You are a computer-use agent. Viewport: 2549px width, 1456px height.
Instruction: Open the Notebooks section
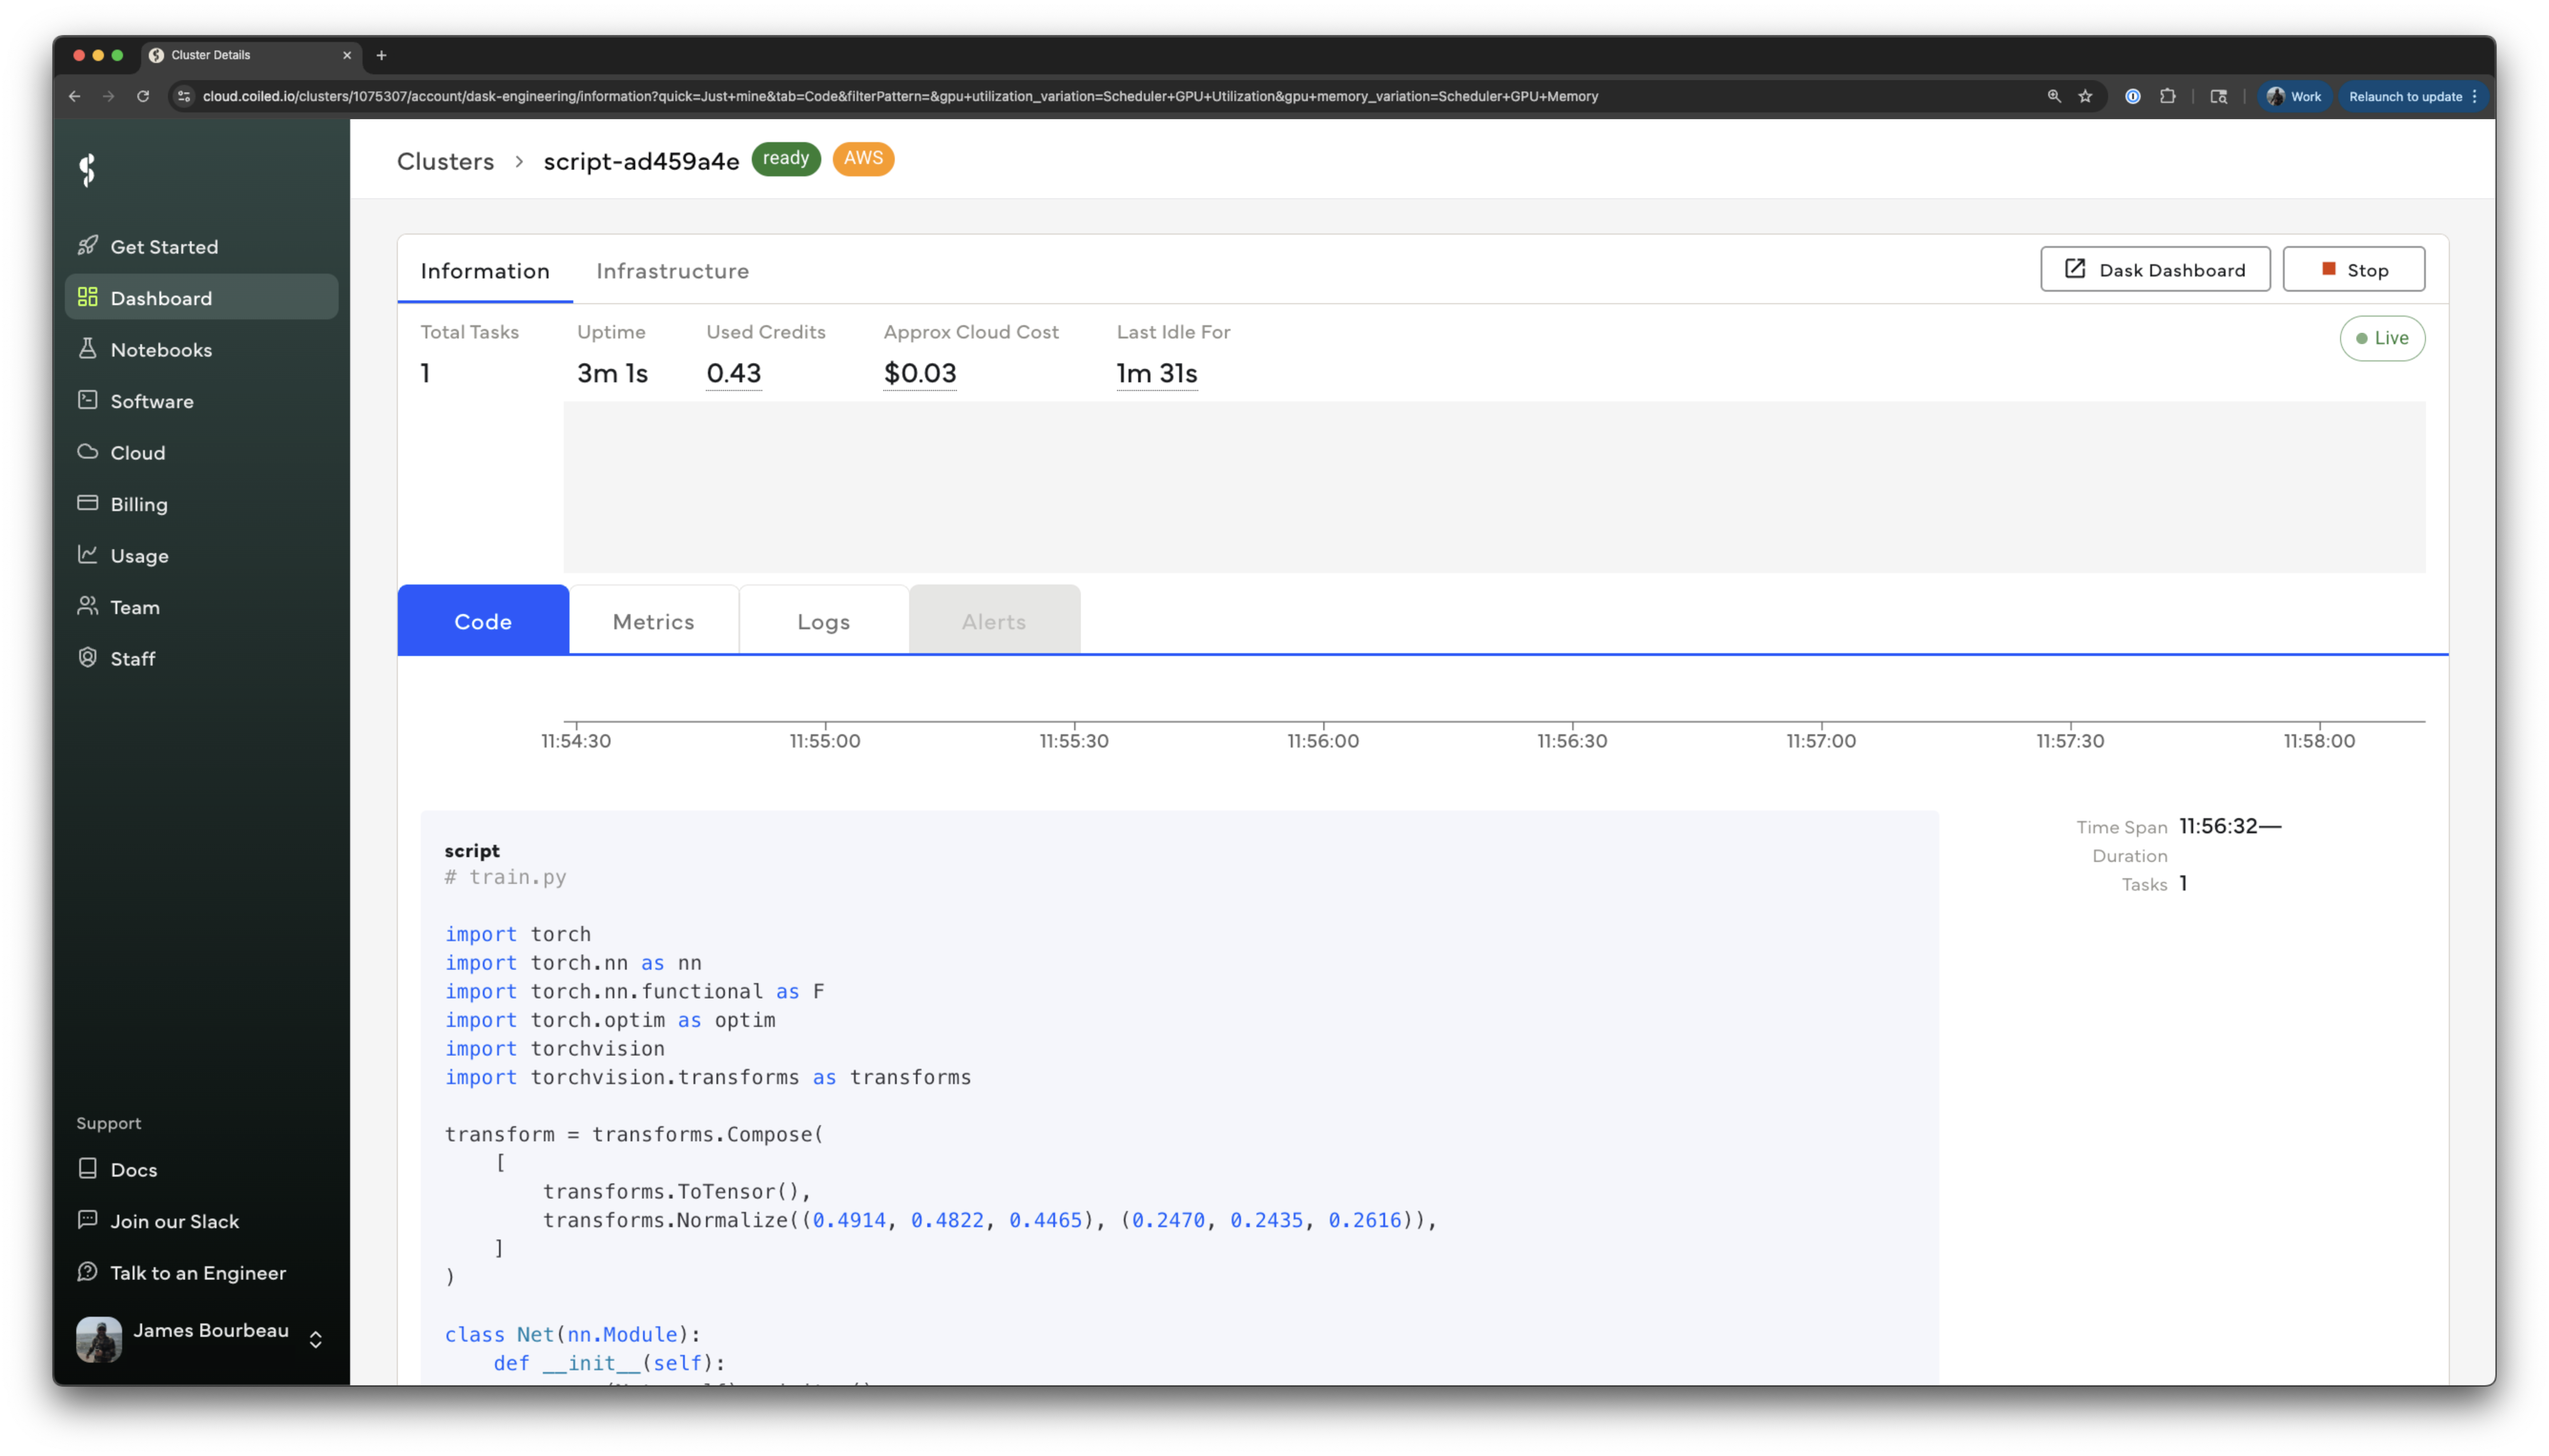coord(201,349)
